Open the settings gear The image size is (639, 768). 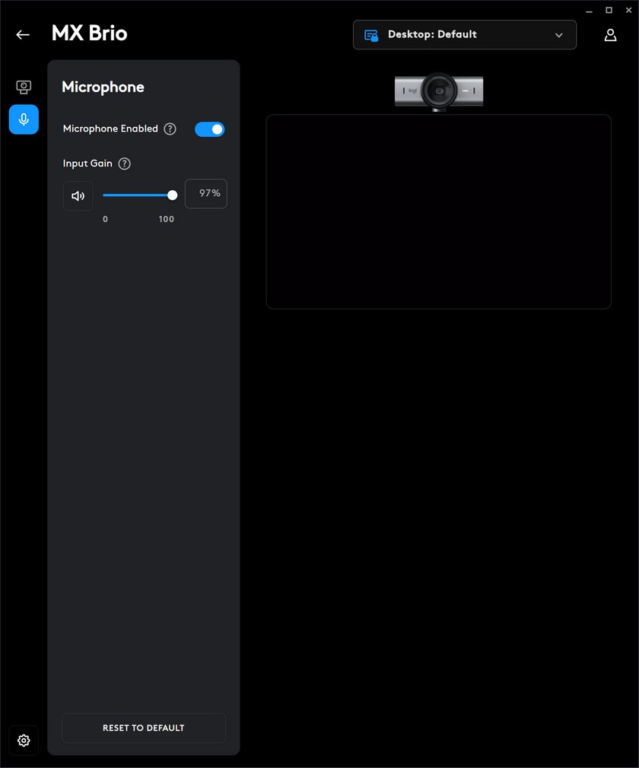tap(24, 740)
